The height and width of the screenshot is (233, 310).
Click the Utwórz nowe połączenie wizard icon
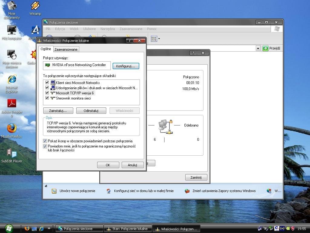[x=54, y=191]
